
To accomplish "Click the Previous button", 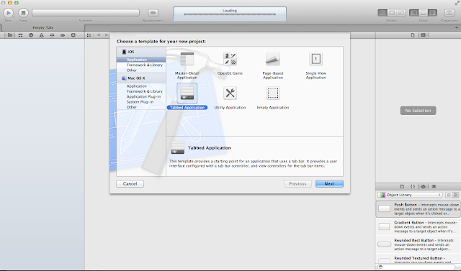I will click(x=297, y=184).
